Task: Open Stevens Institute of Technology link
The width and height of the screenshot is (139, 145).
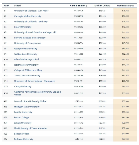Action: click(30, 38)
